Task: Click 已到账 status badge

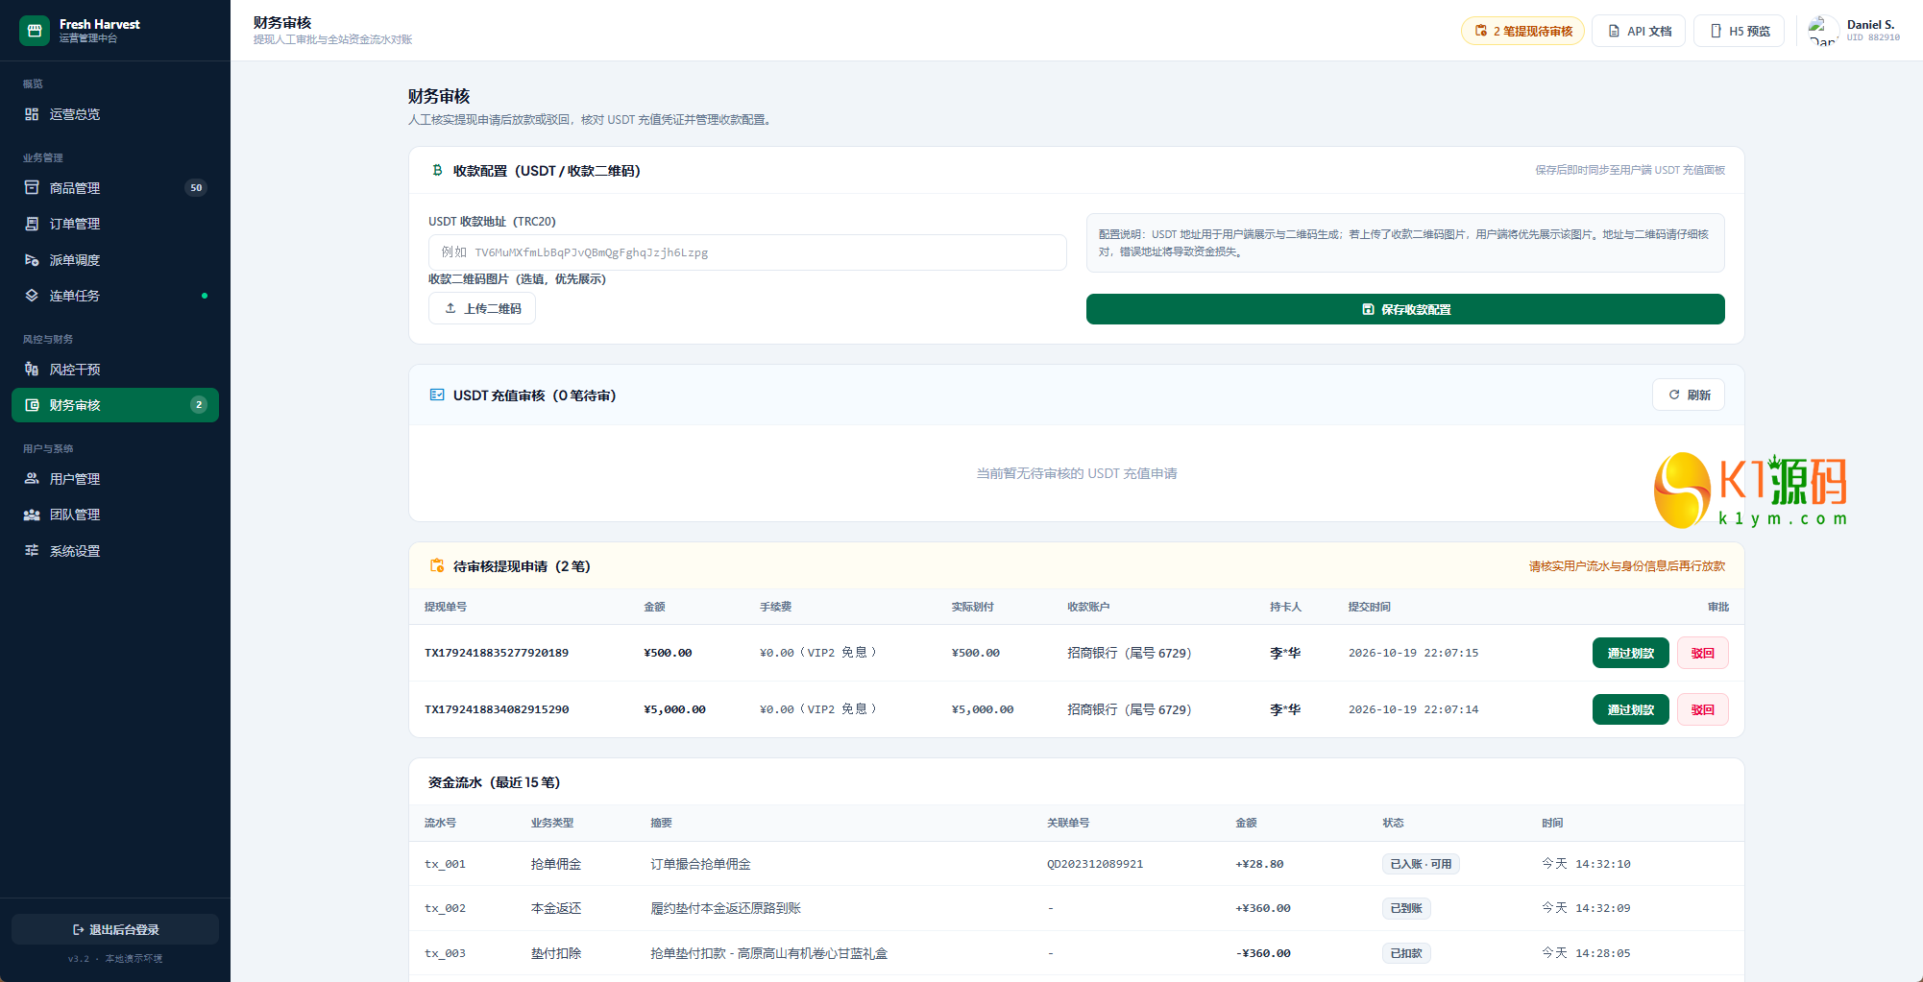Action: click(1406, 908)
